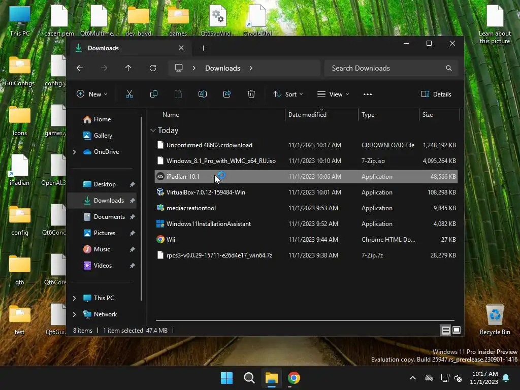Unpin Downloads pin in sidebar
Screen dimensions: 520x390
(133, 201)
